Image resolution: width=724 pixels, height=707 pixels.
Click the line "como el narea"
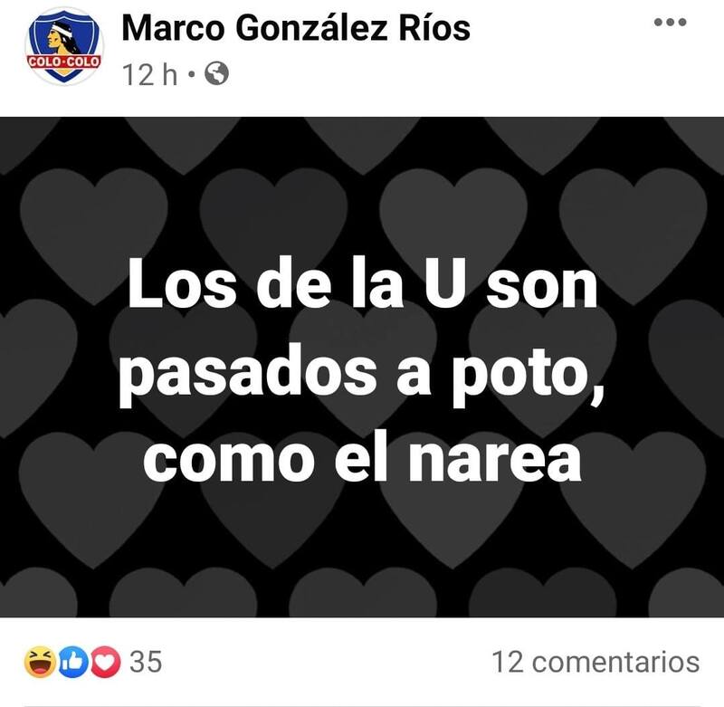[363, 460]
